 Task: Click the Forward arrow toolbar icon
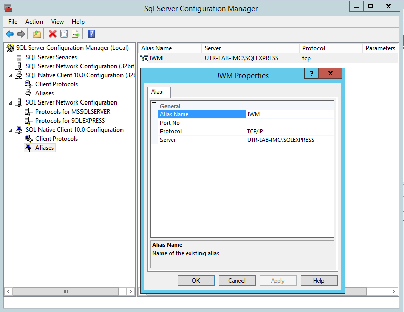click(x=21, y=34)
